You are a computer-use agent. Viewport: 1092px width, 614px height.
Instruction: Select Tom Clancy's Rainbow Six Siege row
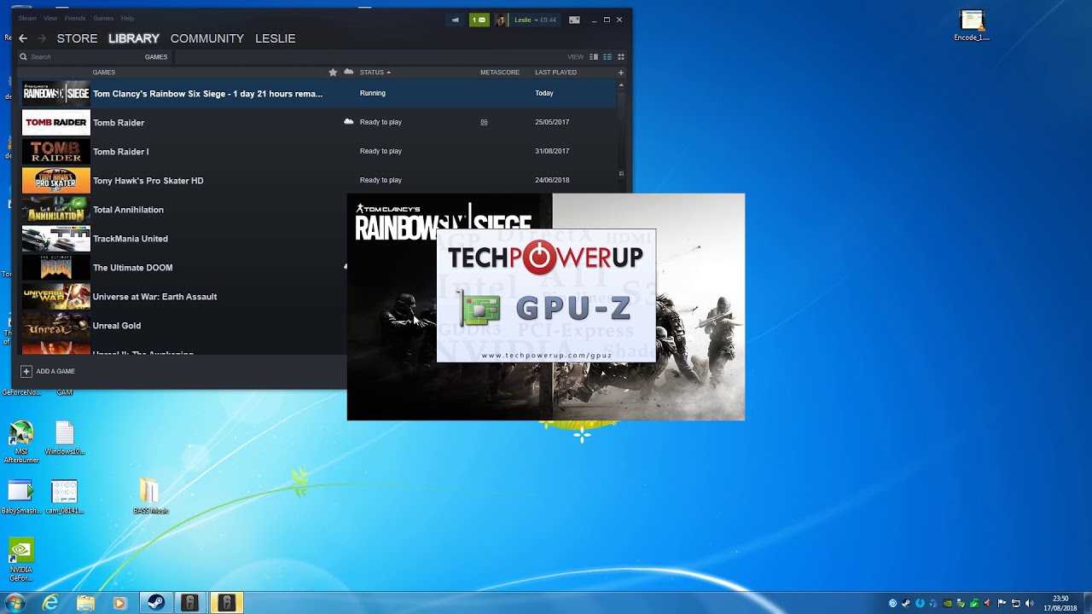coord(317,93)
